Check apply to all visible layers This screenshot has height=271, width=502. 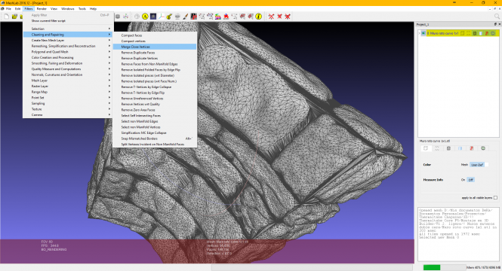[x=496, y=197]
